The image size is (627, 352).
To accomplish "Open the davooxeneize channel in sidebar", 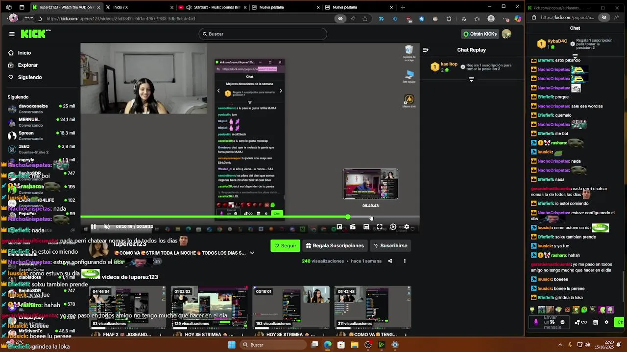I will [x=42, y=109].
